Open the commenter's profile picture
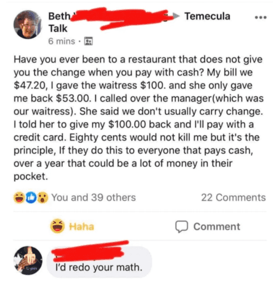The height and width of the screenshot is (283, 274). coord(28,260)
